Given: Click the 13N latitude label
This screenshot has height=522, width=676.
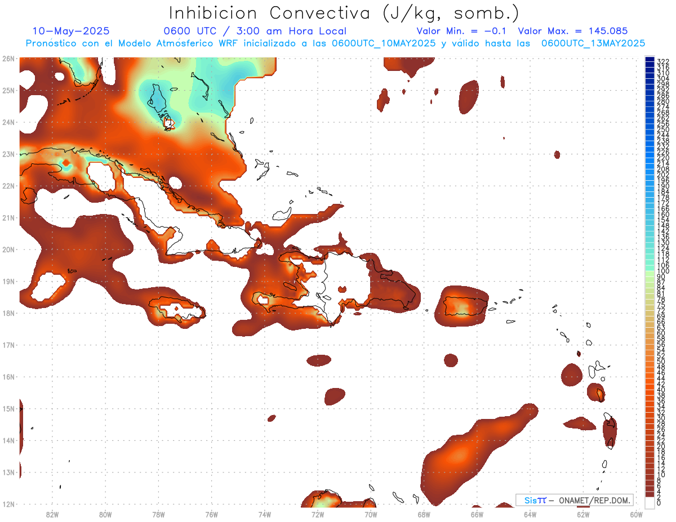Looking at the screenshot, I should [x=8, y=472].
